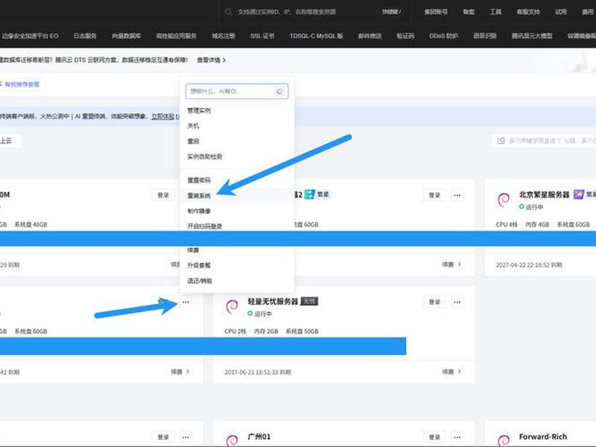Open SSL 证书 in nav bar

pyautogui.click(x=262, y=36)
